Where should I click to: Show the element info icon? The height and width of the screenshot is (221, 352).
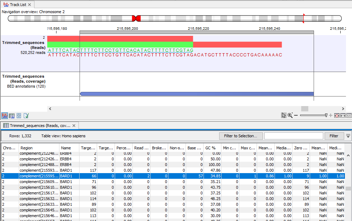(x=25, y=115)
